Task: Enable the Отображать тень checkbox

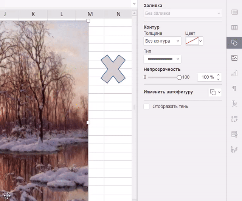Action: tap(146, 107)
